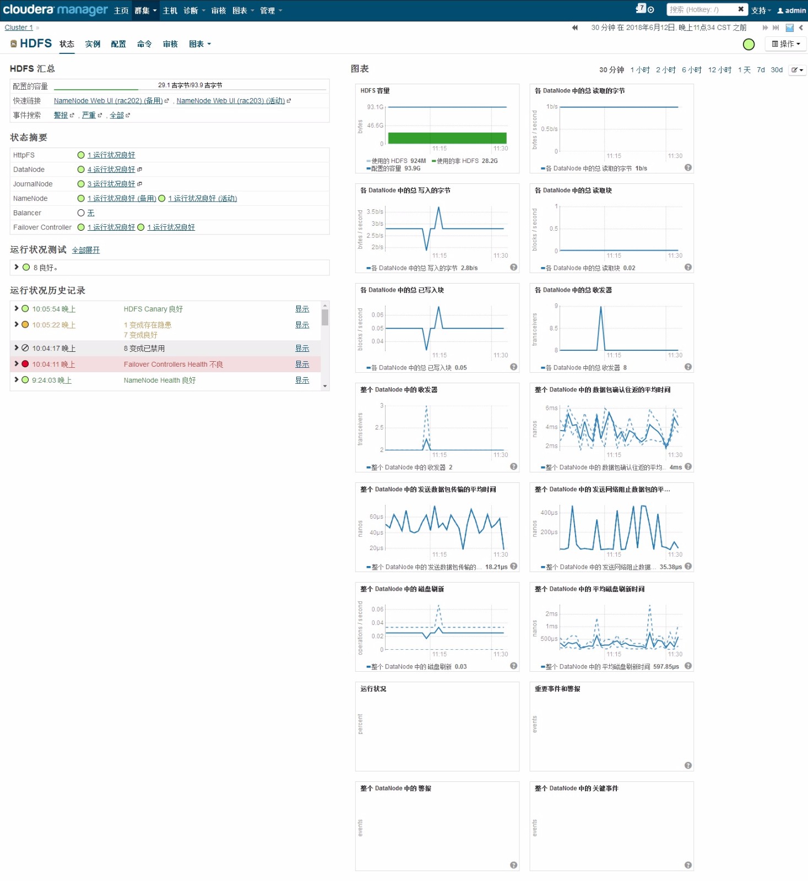This screenshot has height=881, width=808.
Task: Click the health history scrollbar thumb
Action: coord(325,317)
